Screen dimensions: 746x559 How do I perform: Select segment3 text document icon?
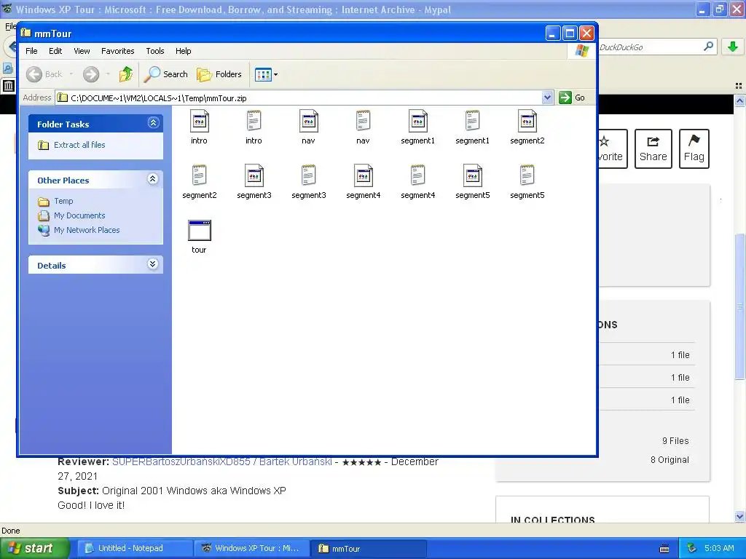click(x=309, y=176)
